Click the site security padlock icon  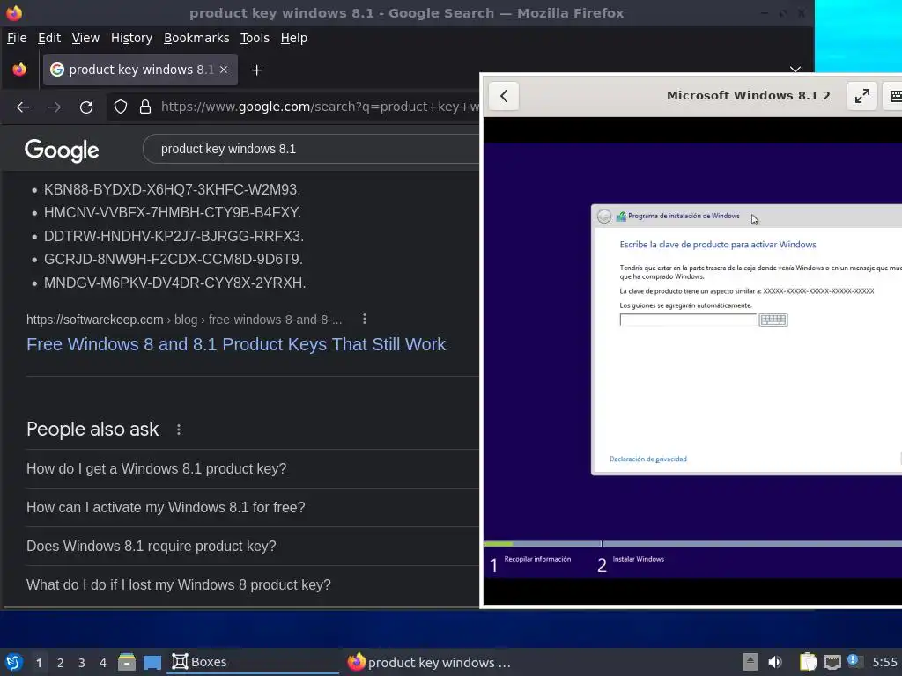click(145, 107)
